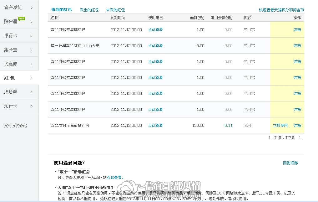This screenshot has height=202, width=318.
Task: Open the 支付方式介绍 link
Action: point(16,126)
